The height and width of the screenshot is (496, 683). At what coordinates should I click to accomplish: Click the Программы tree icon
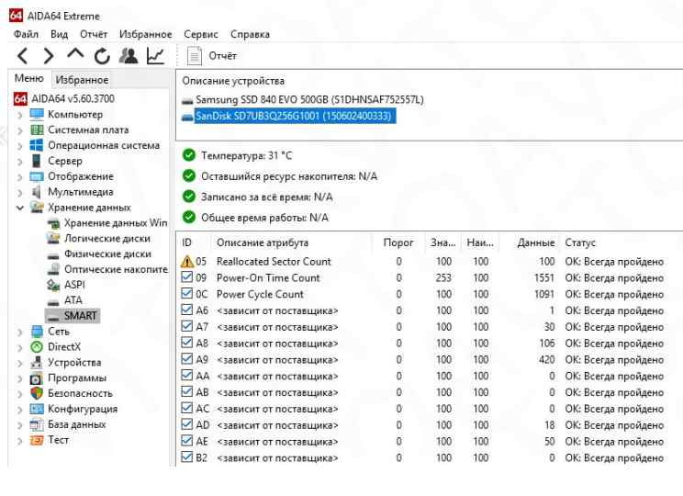(37, 378)
